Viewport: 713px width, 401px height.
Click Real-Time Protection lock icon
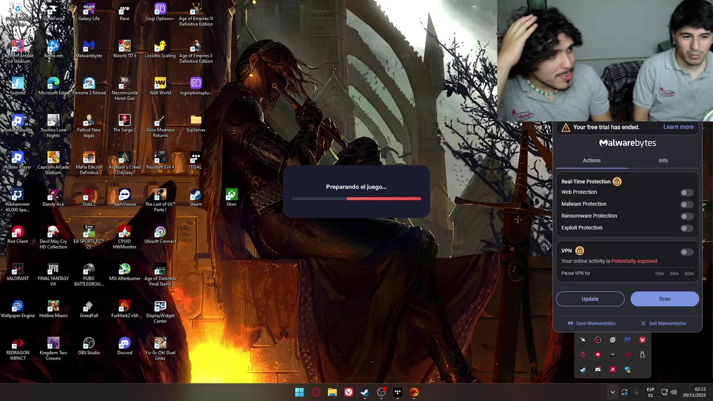(617, 182)
